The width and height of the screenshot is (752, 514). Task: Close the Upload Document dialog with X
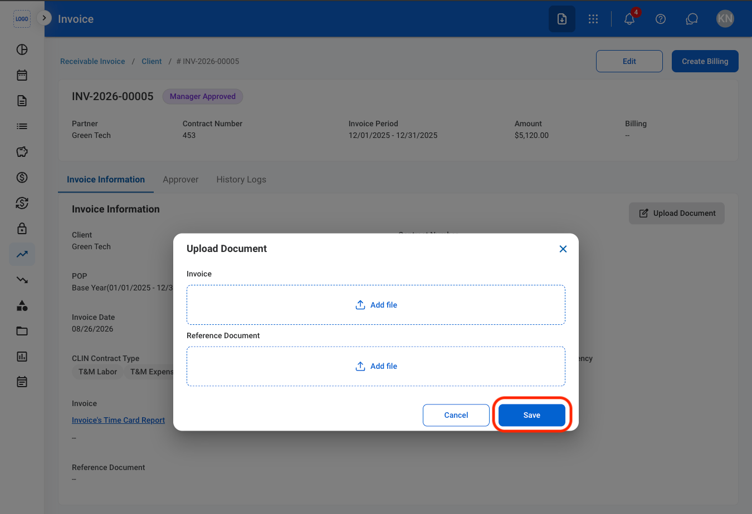point(563,249)
